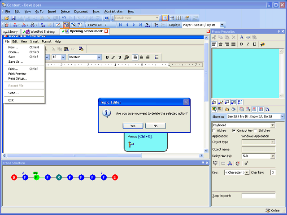Image resolution: width=287 pixels, height=215 pixels.
Task: Open the Details view dropdown
Action: [x=157, y=18]
